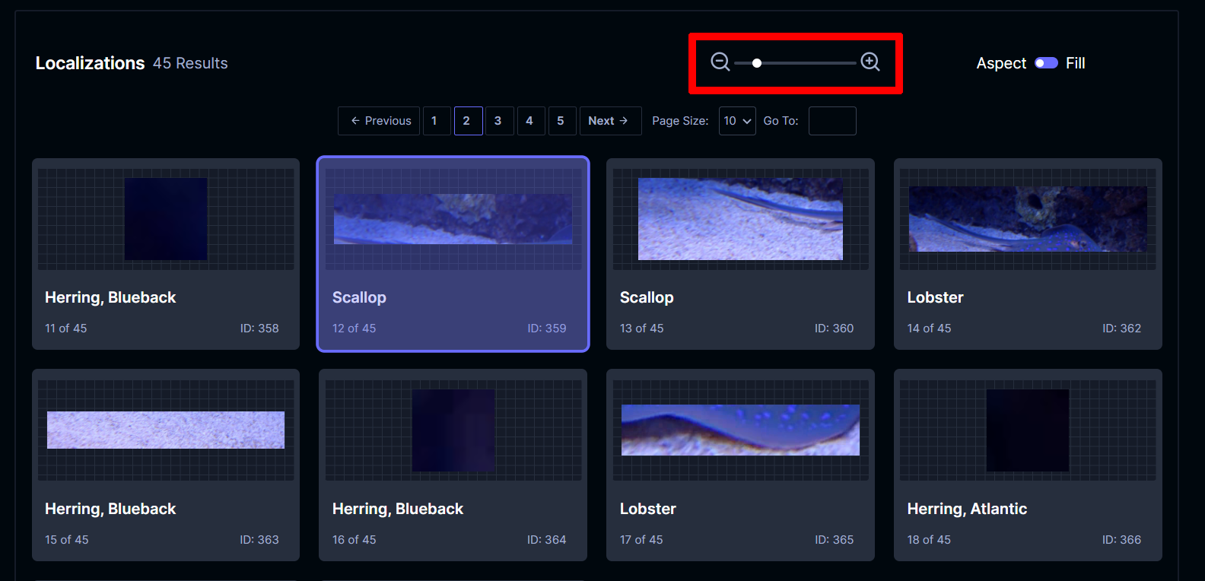Click the Localizations heading
The image size is (1205, 581).
click(x=90, y=63)
